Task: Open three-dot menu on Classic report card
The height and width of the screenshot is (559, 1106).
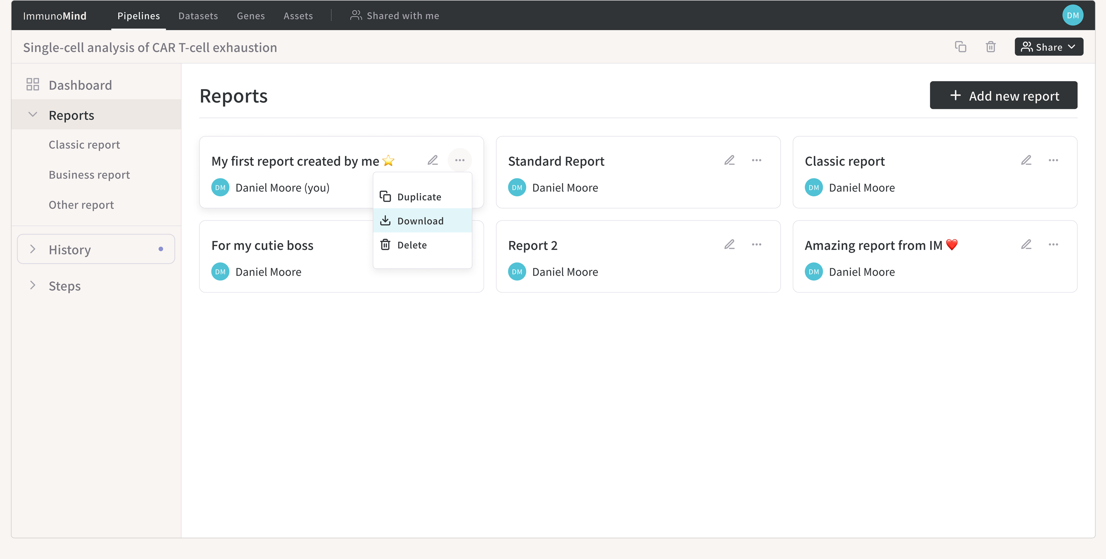Action: pos(1053,160)
